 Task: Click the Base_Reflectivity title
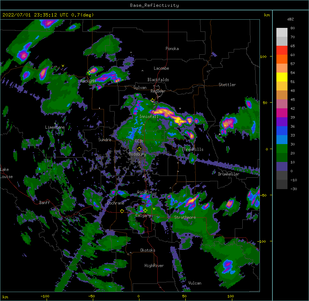[154, 5]
